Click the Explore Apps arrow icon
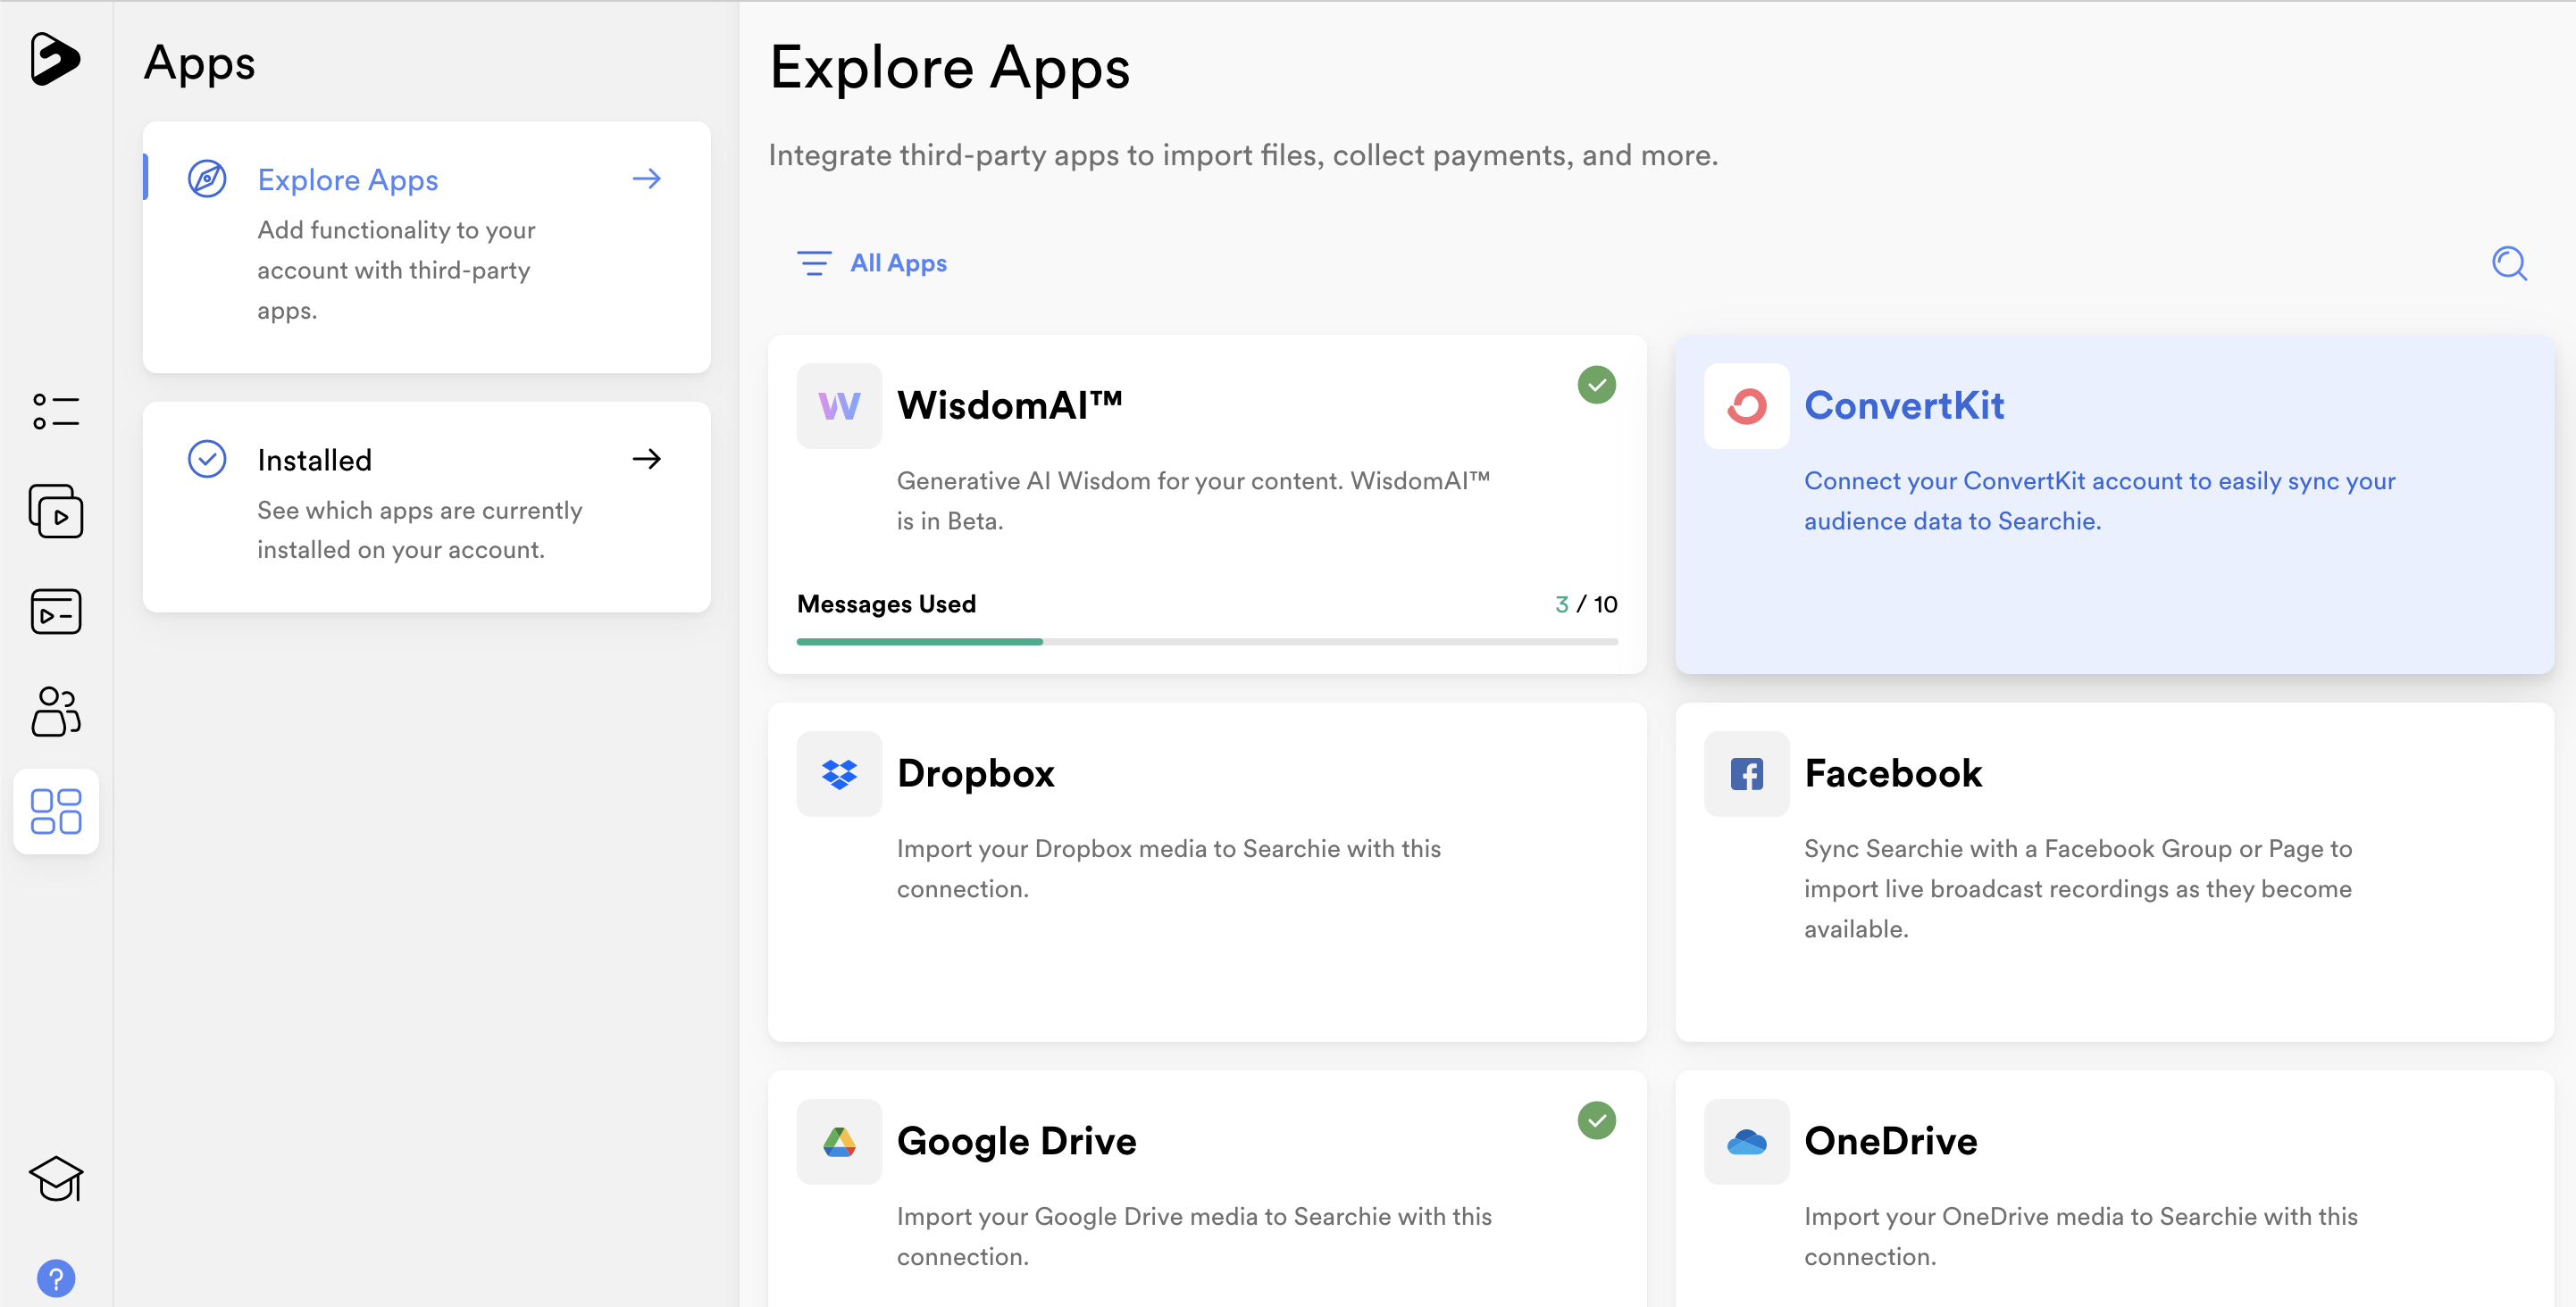This screenshot has width=2576, height=1307. tap(647, 179)
